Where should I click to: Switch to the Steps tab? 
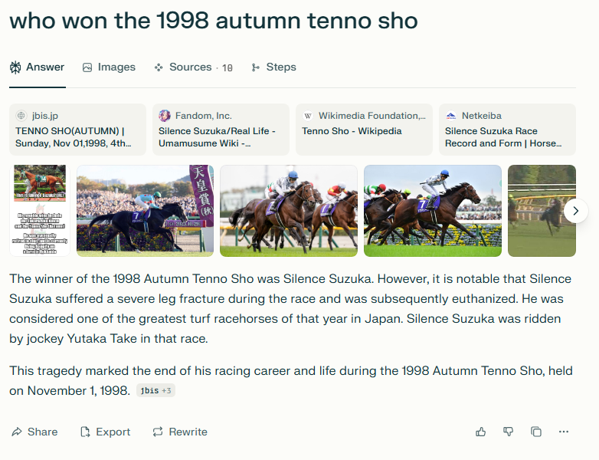[273, 67]
